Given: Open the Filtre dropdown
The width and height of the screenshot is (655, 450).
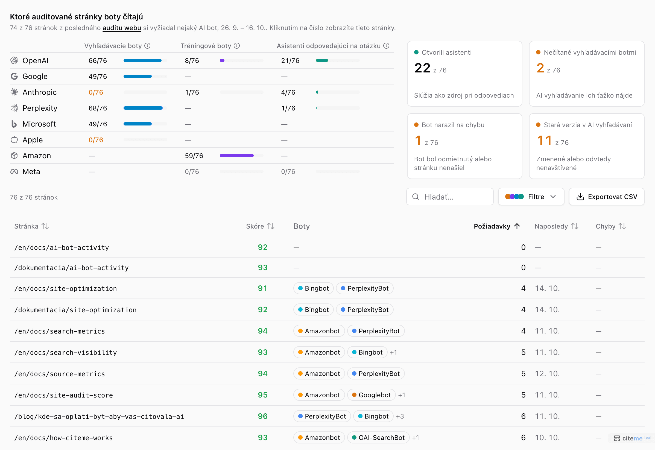Looking at the screenshot, I should 531,197.
